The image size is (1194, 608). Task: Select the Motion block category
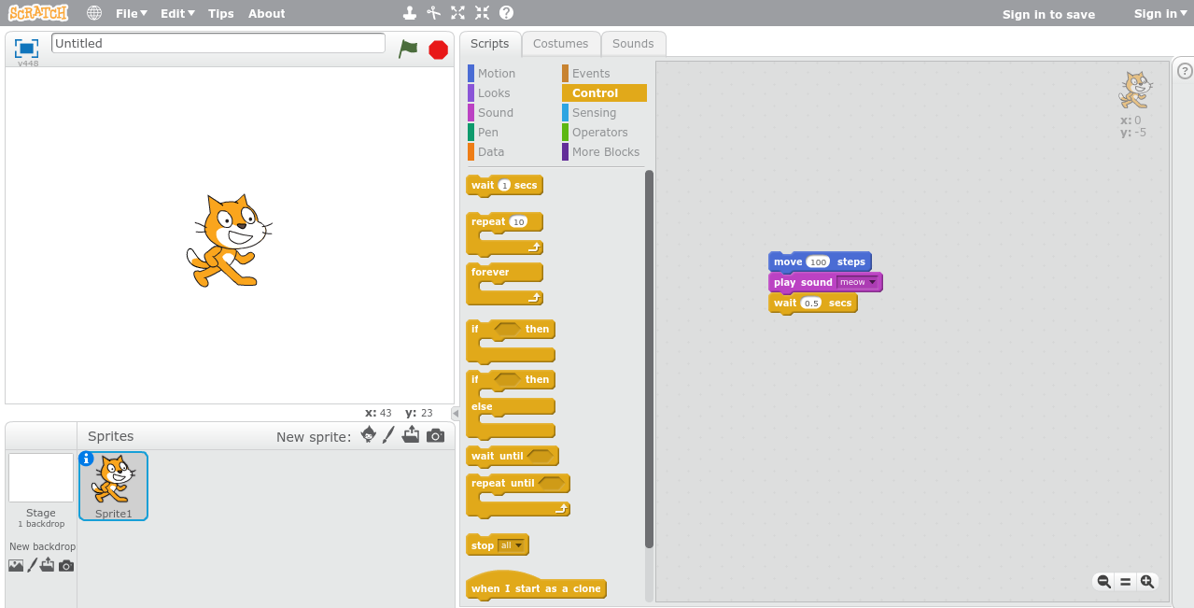coord(496,73)
